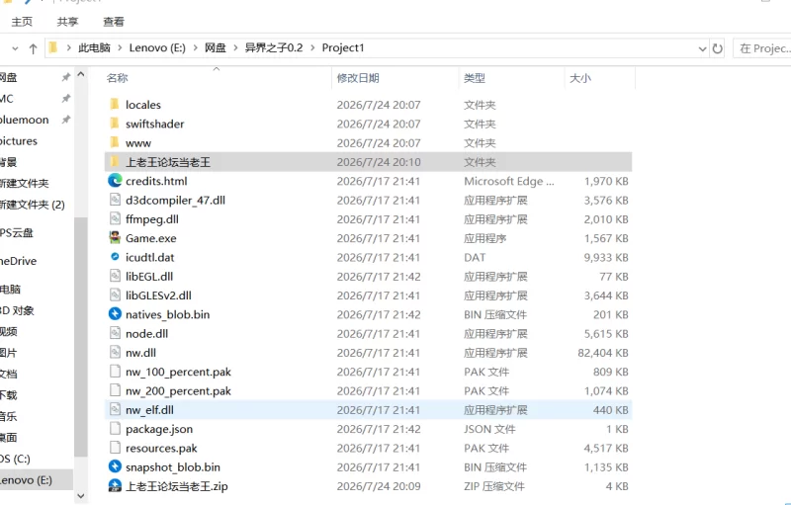Image resolution: width=791 pixels, height=505 pixels.
Task: Open 背景 in navigation pane
Action: pyautogui.click(x=9, y=162)
